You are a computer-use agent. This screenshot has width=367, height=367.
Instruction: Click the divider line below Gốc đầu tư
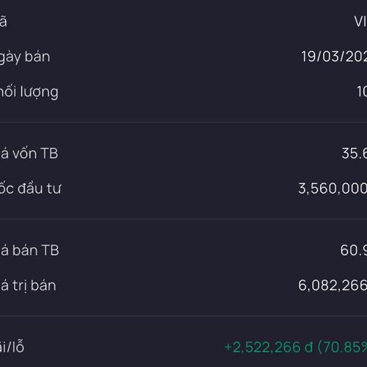(183, 219)
